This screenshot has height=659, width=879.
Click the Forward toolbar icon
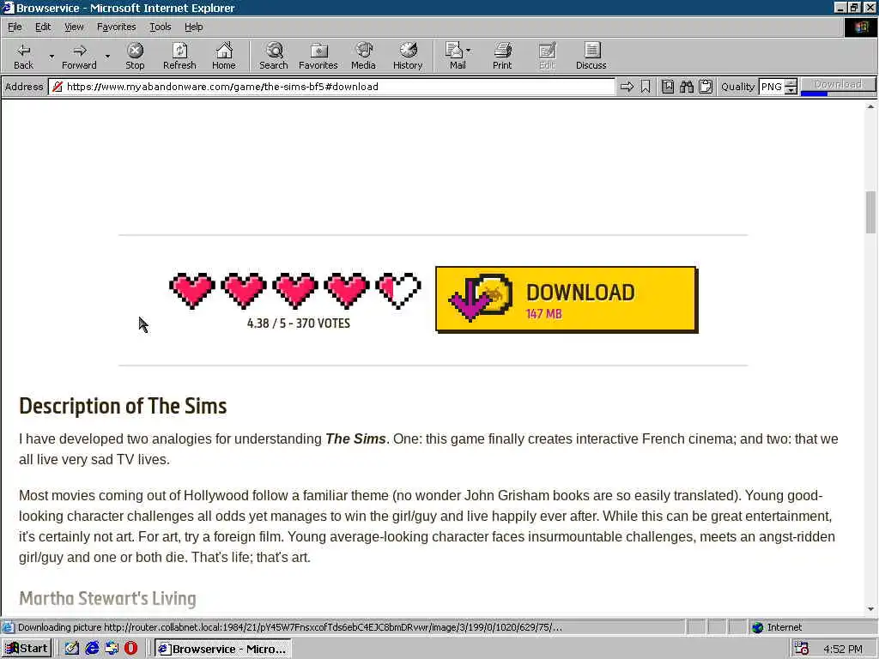pyautogui.click(x=79, y=56)
